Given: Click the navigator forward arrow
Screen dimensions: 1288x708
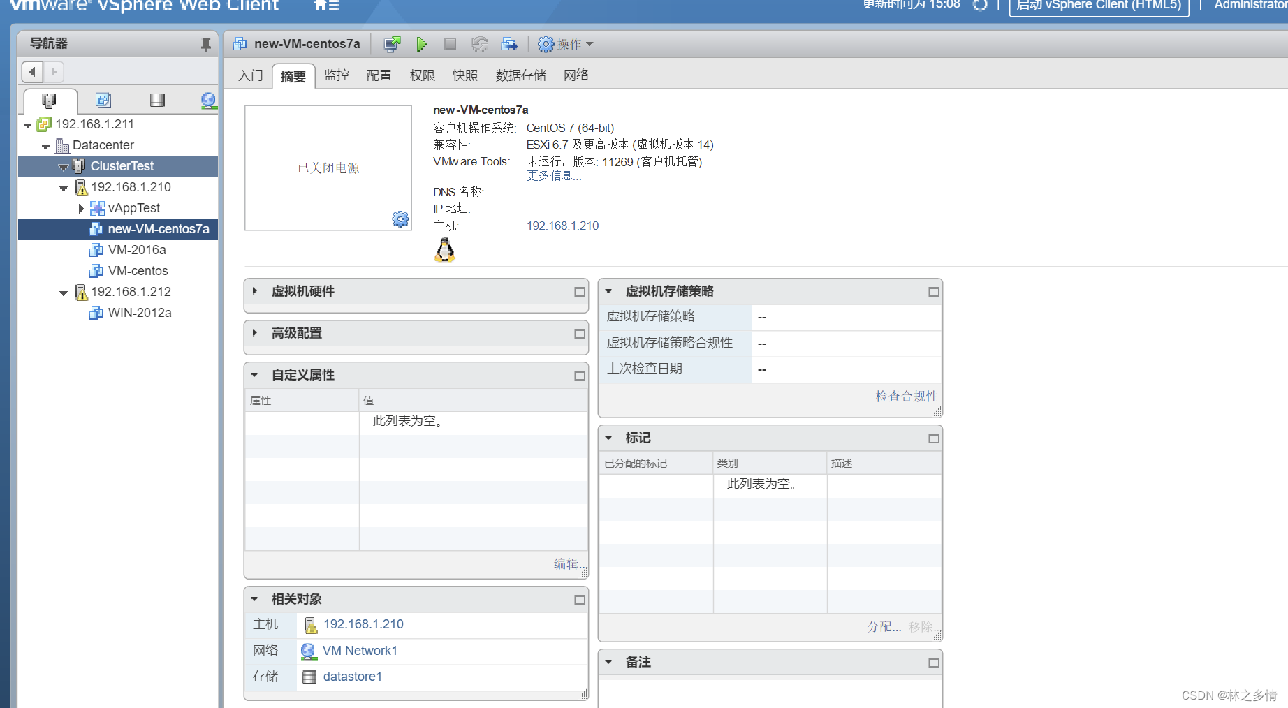Looking at the screenshot, I should [x=54, y=72].
